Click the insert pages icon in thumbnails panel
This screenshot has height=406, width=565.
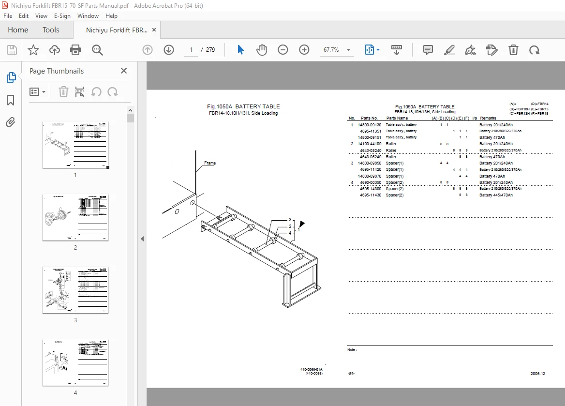pos(79,91)
